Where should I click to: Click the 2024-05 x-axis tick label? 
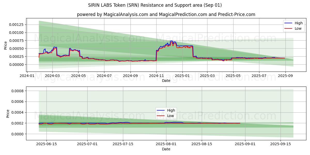(78, 75)
